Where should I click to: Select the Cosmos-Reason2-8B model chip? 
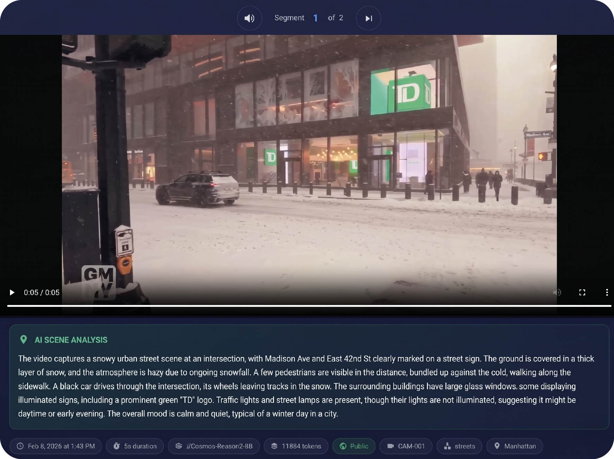click(x=214, y=446)
